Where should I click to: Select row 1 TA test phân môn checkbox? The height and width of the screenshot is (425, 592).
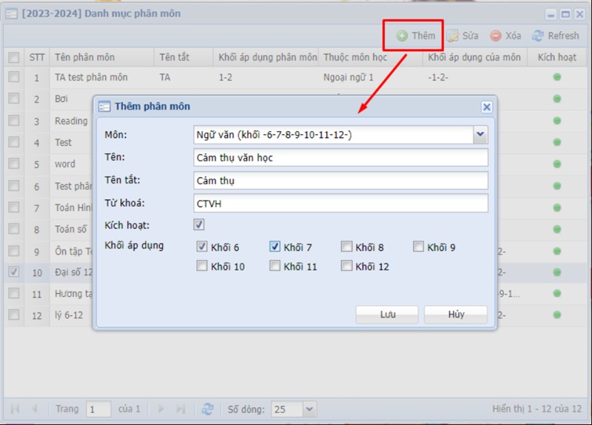pos(14,77)
